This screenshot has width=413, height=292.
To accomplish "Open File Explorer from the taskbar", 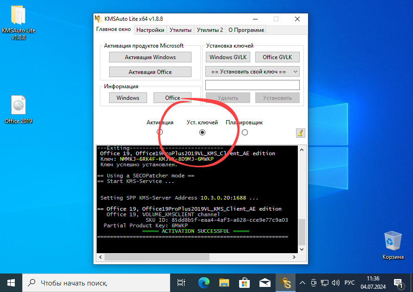I will coord(224,282).
